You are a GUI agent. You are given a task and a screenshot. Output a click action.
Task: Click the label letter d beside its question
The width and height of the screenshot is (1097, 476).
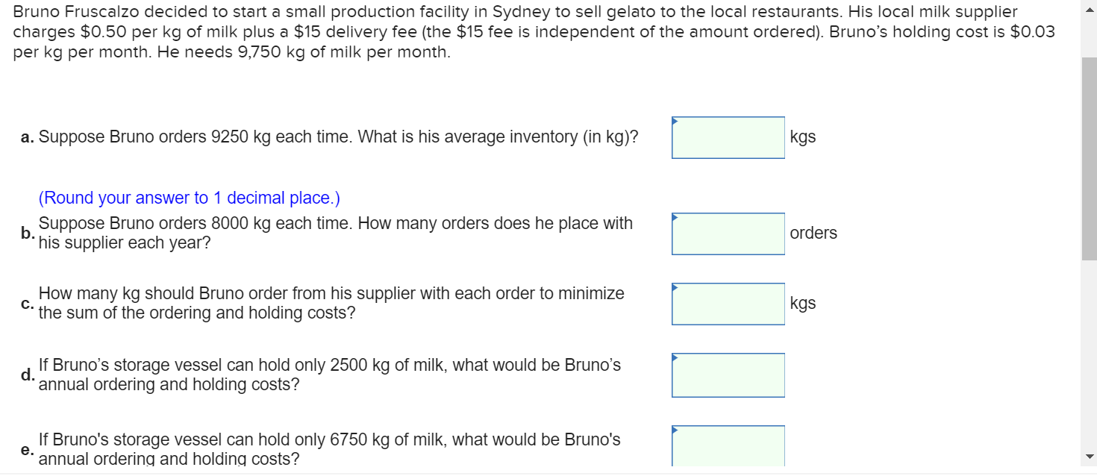coord(27,375)
